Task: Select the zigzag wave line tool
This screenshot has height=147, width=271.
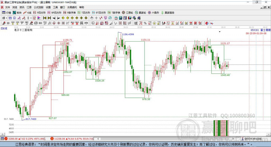Action: coord(116,23)
